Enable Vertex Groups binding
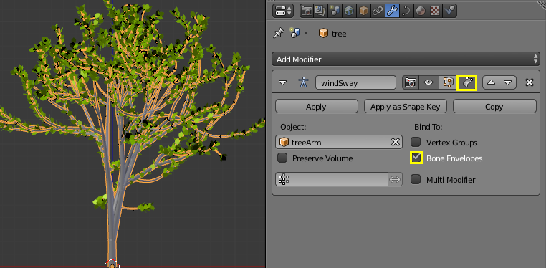This screenshot has height=268, width=546. tap(416, 142)
